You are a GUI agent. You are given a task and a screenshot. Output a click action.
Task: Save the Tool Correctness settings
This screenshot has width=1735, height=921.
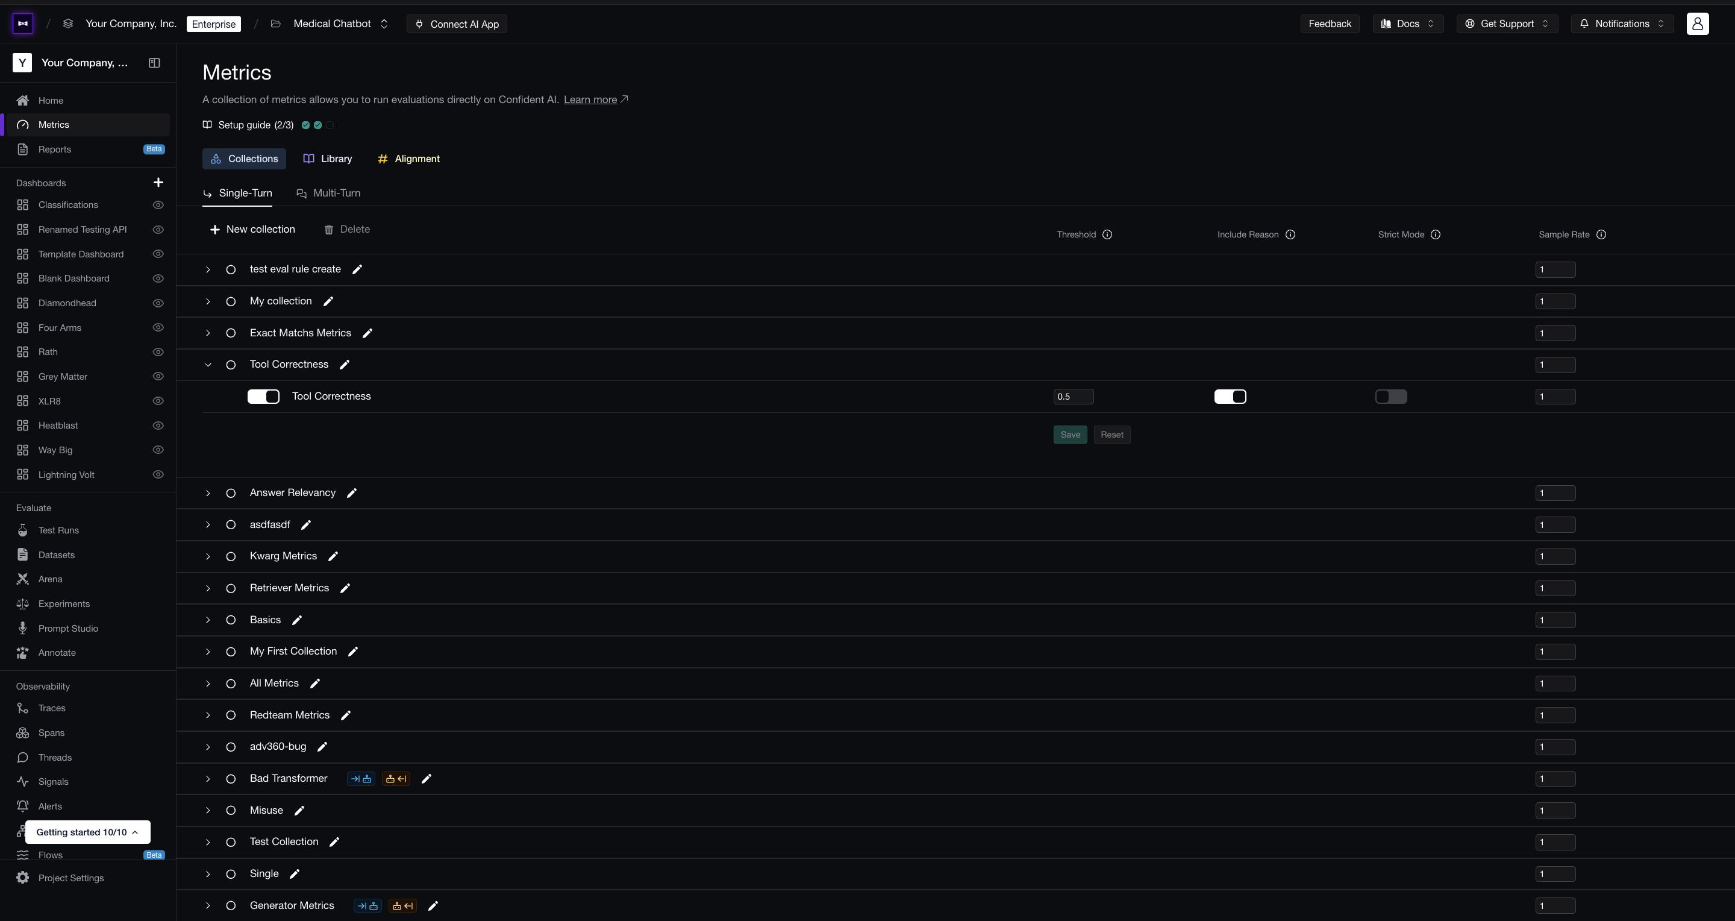(1071, 435)
